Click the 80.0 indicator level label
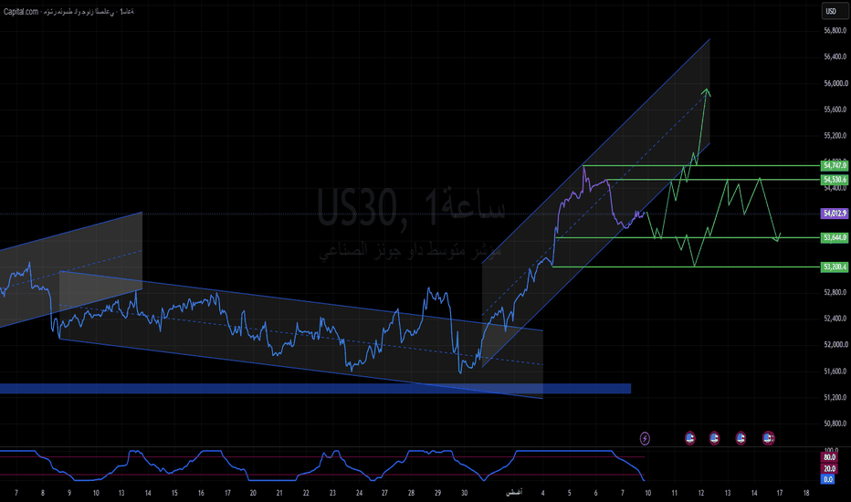The height and width of the screenshot is (502, 851). 829,457
